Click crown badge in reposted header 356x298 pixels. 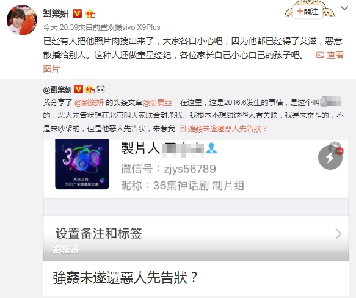(x=90, y=90)
